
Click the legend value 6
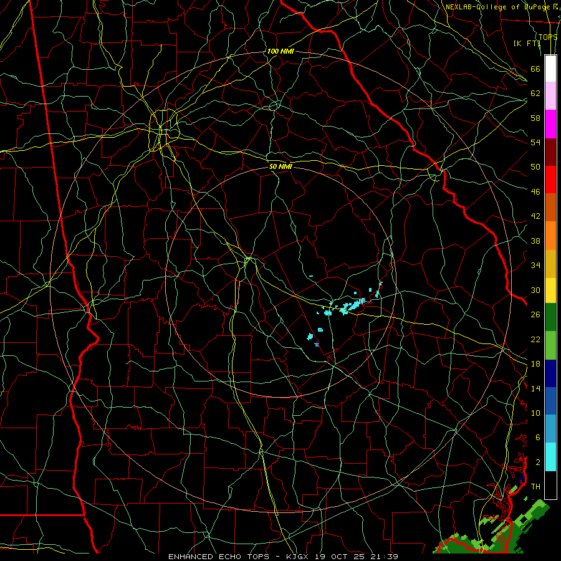538,438
